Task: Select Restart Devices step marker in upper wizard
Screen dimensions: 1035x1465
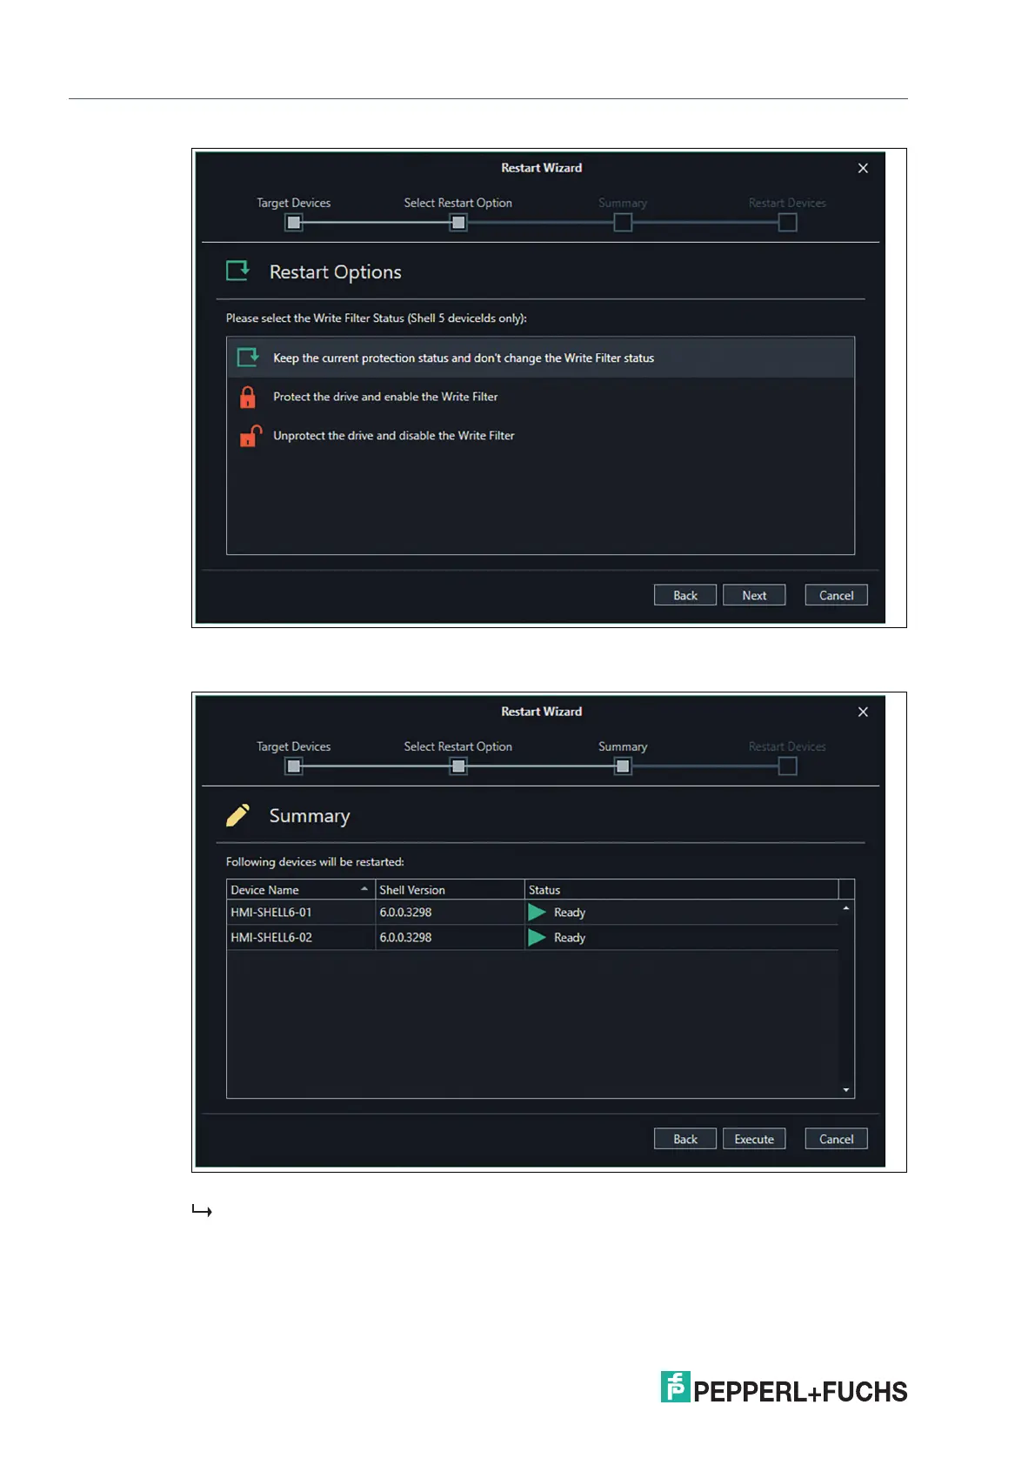Action: [787, 223]
